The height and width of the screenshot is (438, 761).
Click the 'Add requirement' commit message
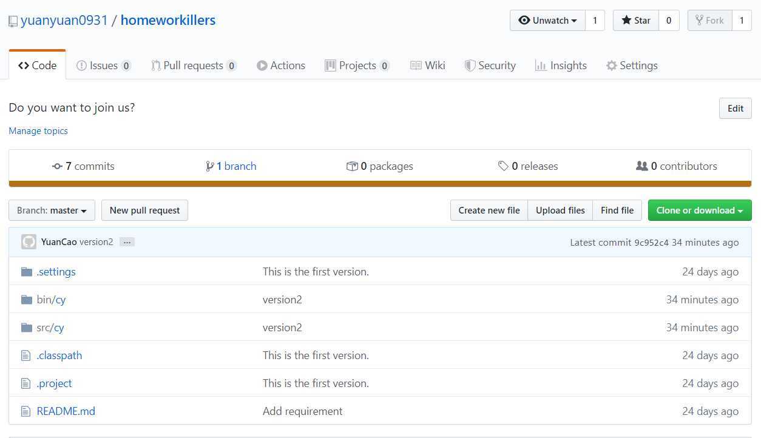coord(302,411)
